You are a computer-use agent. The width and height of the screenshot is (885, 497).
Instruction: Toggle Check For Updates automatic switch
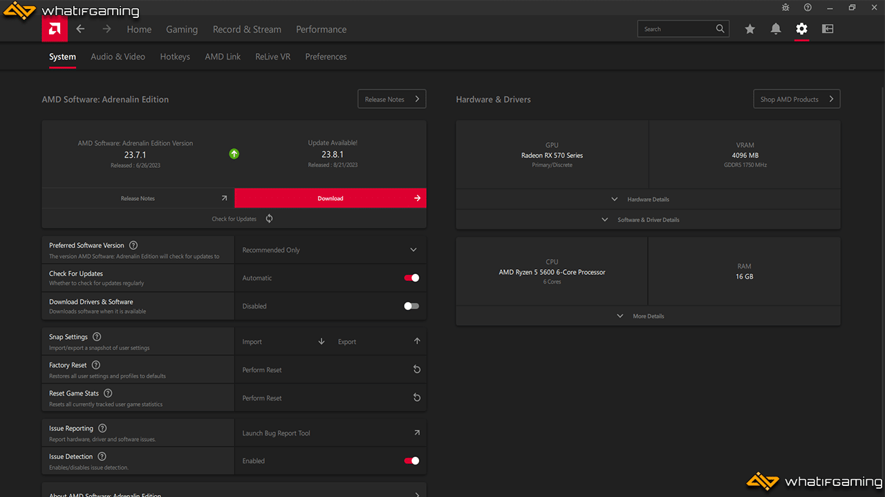click(411, 278)
